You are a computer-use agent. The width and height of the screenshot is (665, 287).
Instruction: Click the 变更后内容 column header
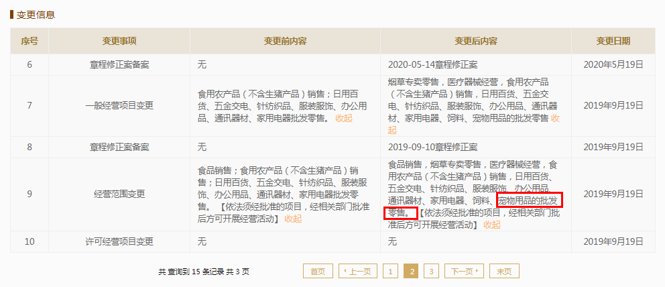coord(476,41)
